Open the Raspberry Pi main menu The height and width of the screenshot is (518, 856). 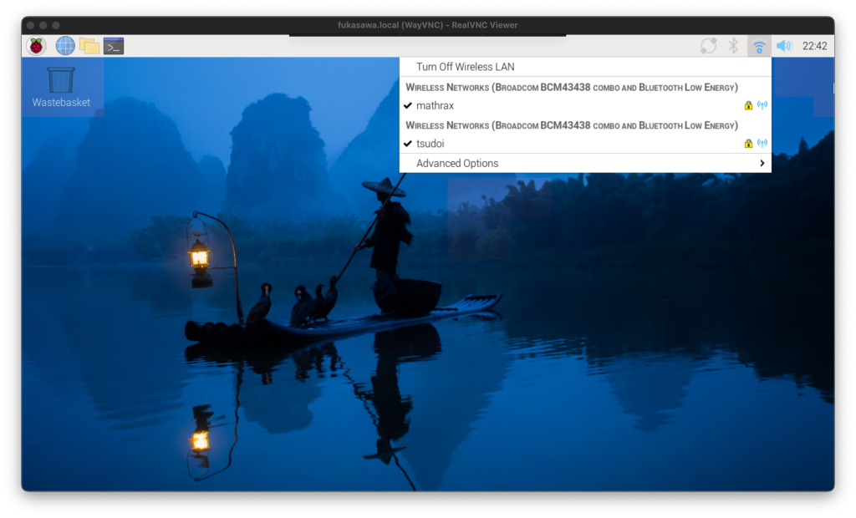tap(36, 46)
